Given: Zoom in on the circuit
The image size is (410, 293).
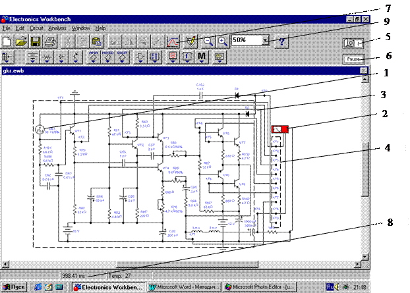Looking at the screenshot, I should [x=222, y=41].
